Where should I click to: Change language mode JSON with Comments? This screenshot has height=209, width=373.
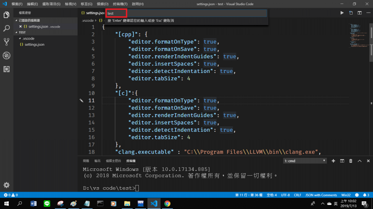pos(321,195)
